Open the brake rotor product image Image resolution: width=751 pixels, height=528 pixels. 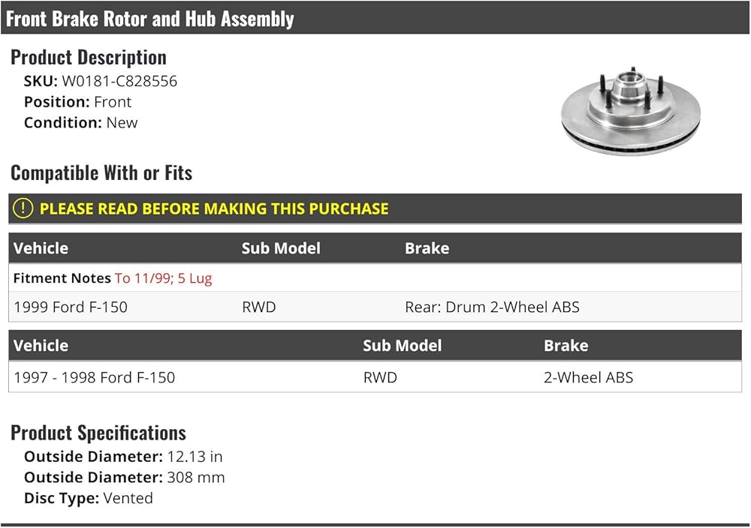pyautogui.click(x=630, y=112)
